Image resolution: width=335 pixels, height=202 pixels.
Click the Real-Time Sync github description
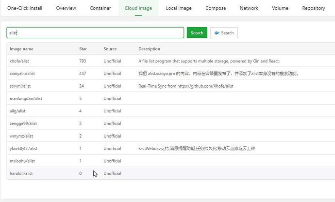[x=186, y=86]
